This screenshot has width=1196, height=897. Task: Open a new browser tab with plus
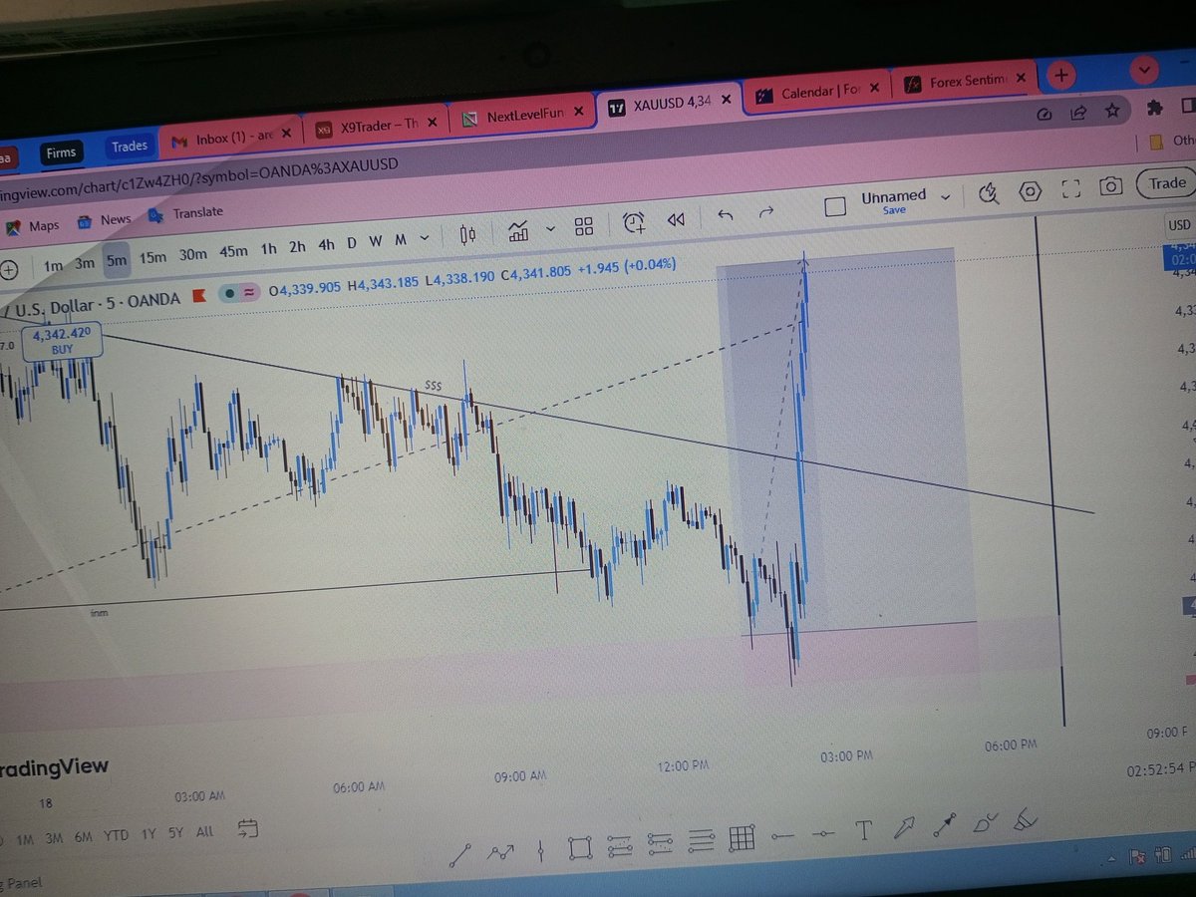[x=1061, y=75]
